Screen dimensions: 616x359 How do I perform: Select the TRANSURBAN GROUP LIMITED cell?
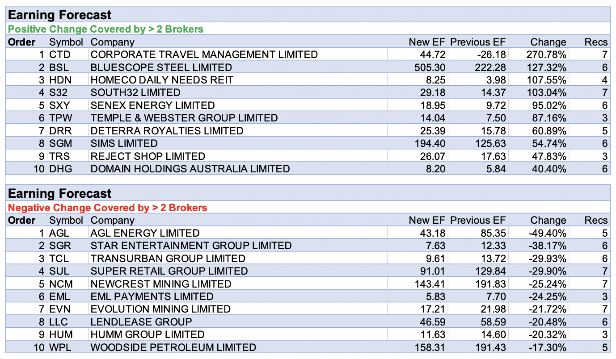click(x=168, y=259)
